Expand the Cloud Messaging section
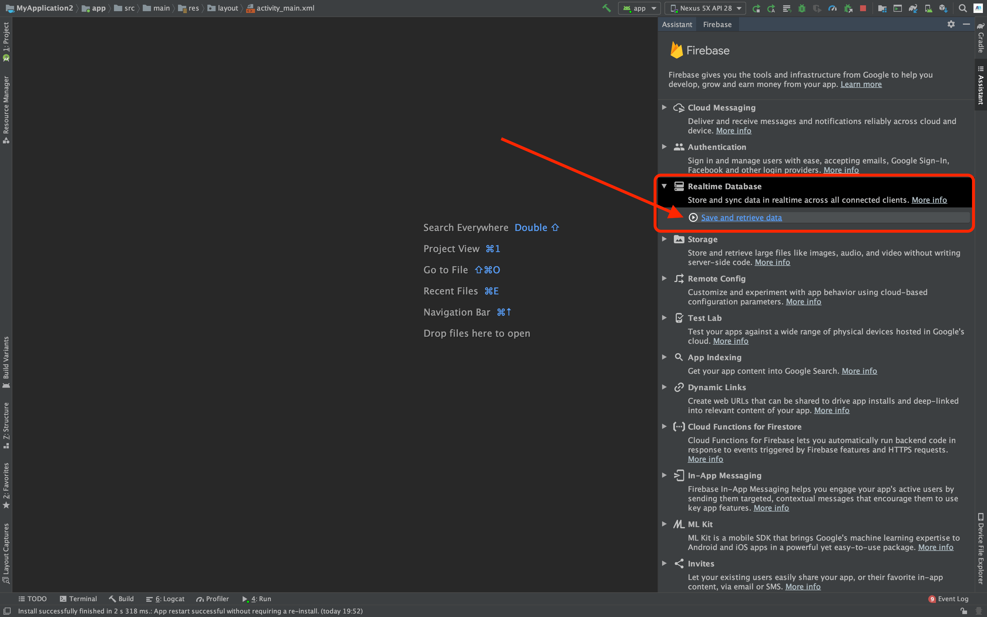The width and height of the screenshot is (987, 617). (664, 107)
